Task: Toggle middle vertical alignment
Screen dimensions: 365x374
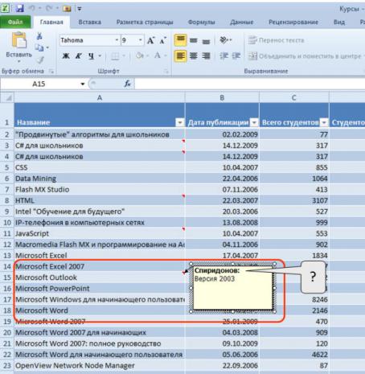Action: click(193, 40)
